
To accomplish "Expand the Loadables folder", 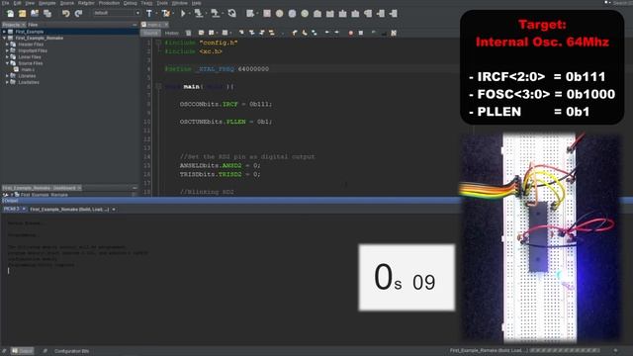I will (7, 82).
